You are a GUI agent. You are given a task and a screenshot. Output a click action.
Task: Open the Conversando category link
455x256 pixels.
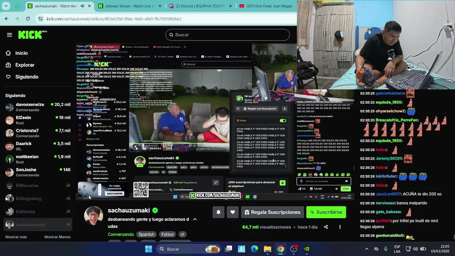[121, 234]
